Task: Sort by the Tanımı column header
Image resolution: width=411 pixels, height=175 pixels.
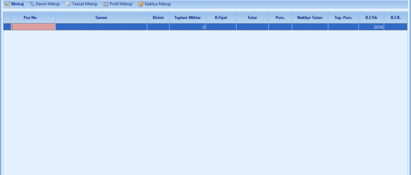Action: 101,17
